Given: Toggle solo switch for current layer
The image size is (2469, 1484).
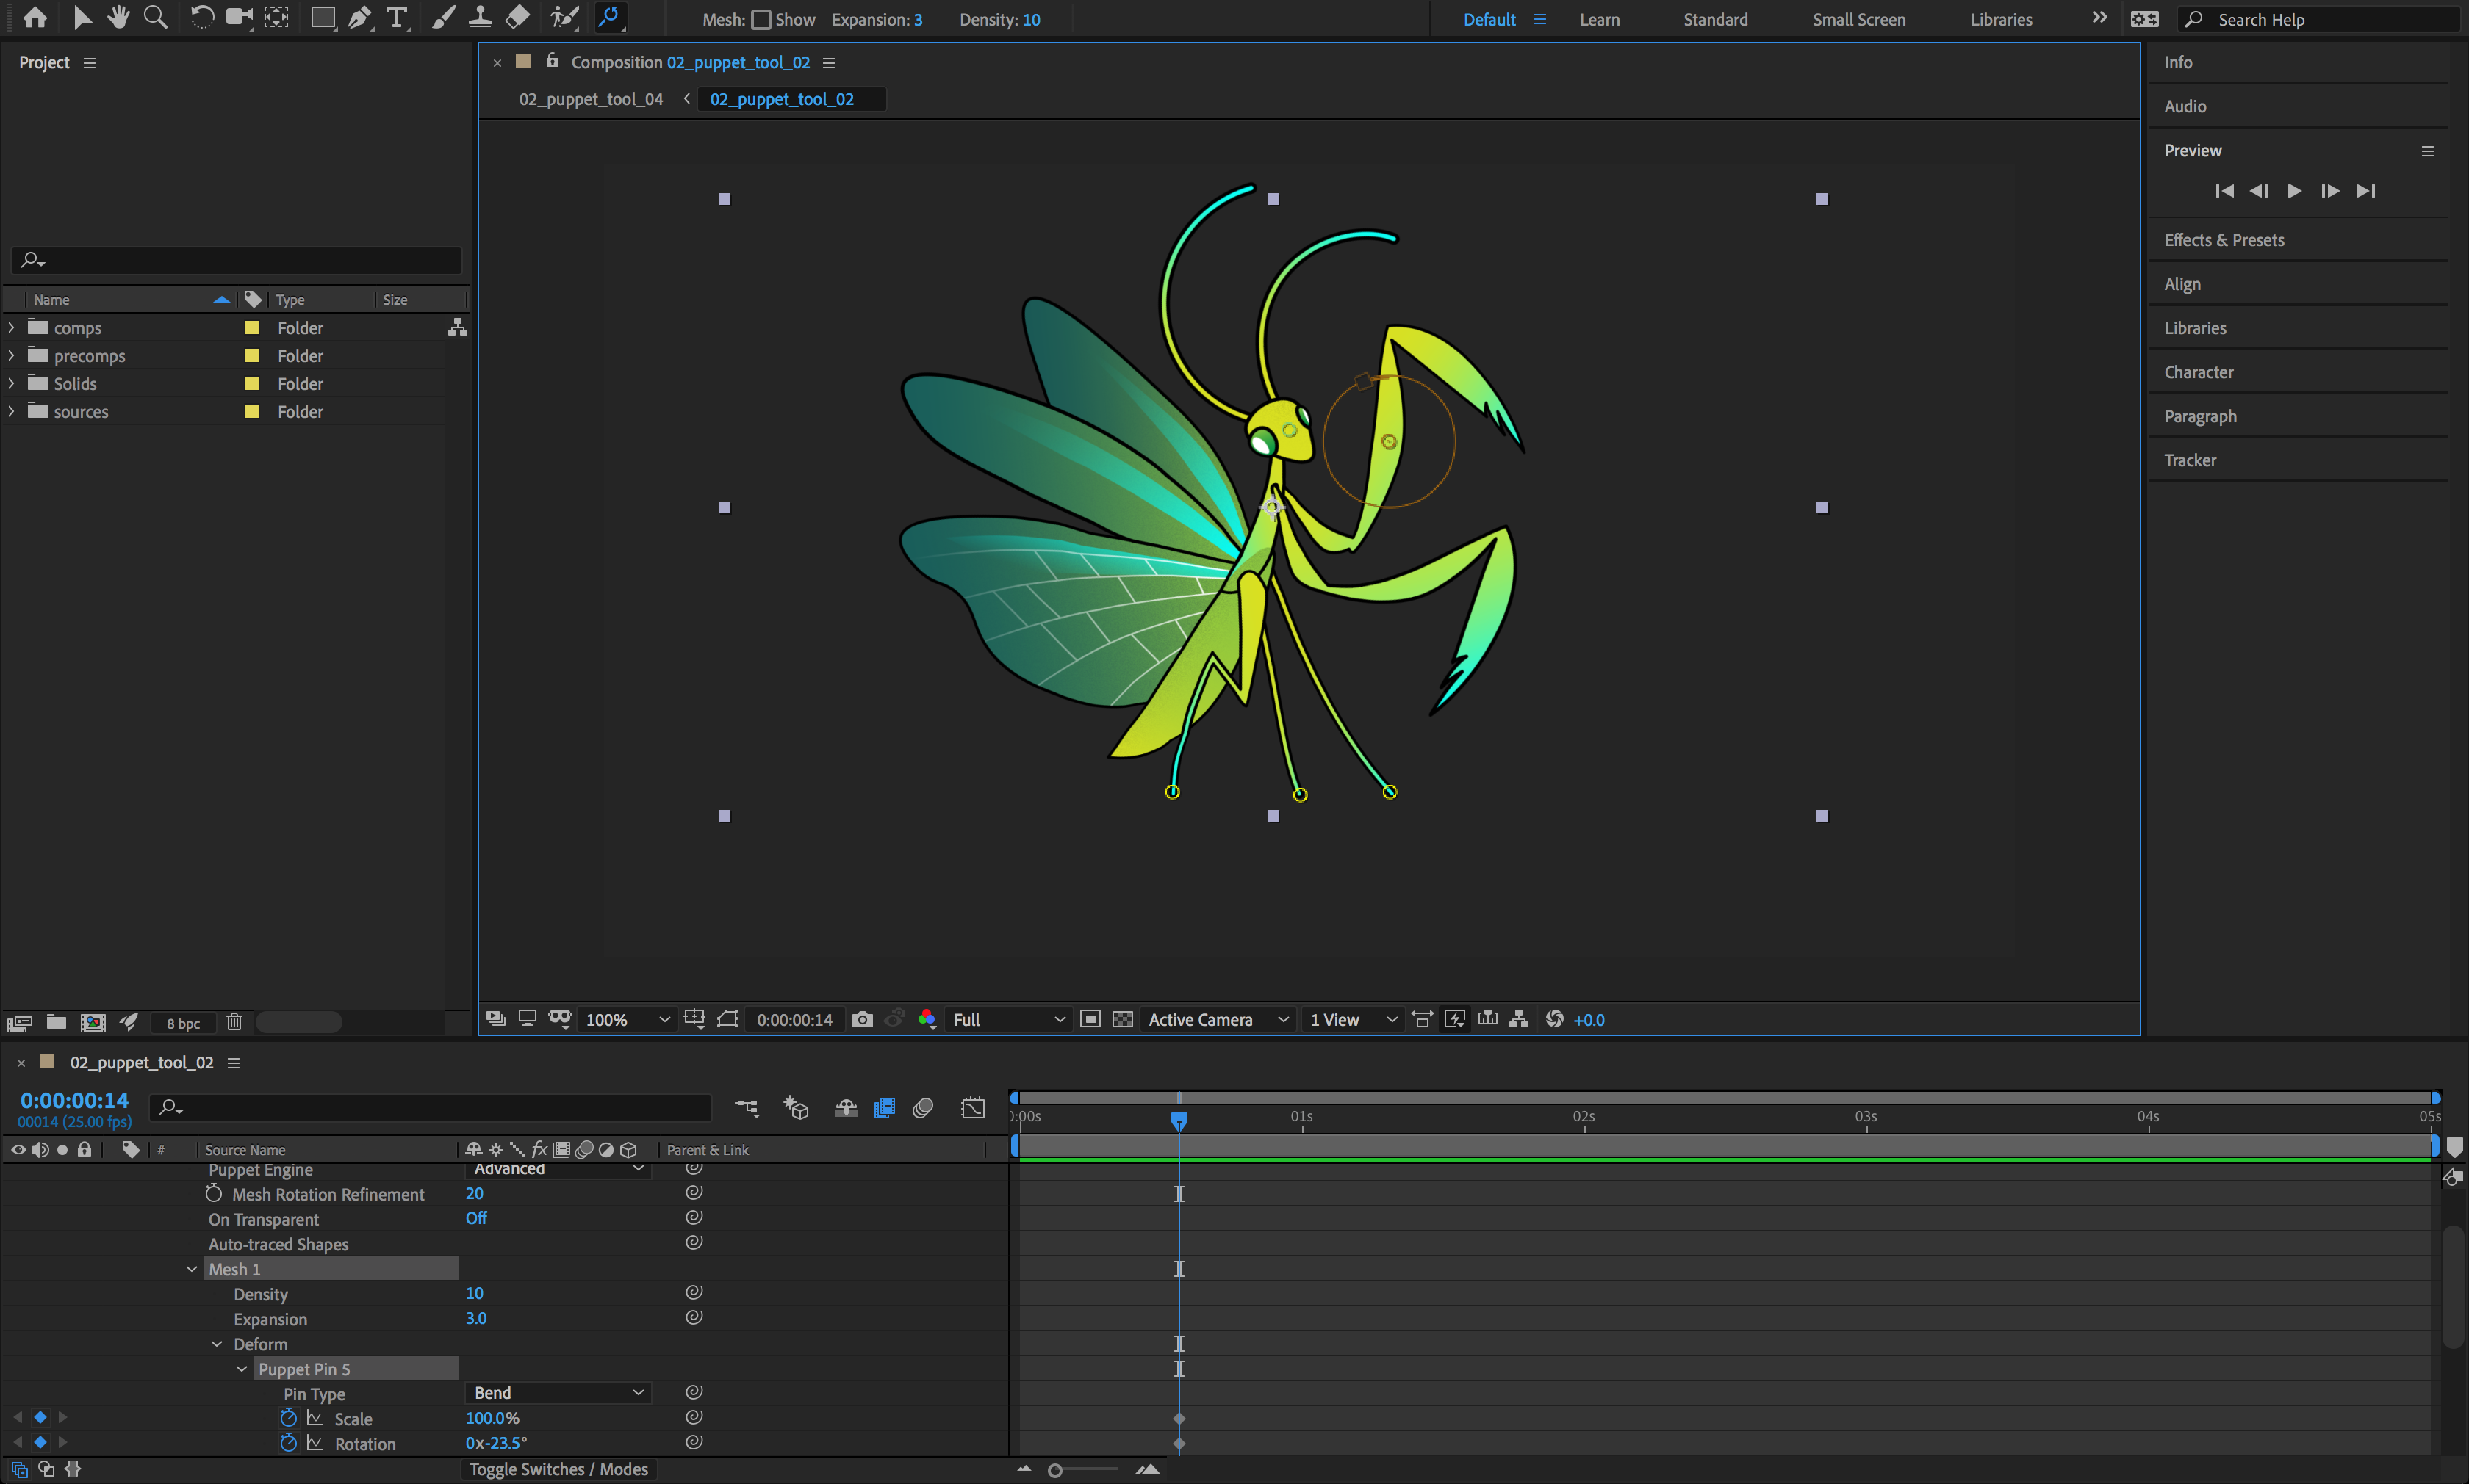Looking at the screenshot, I should (60, 1149).
